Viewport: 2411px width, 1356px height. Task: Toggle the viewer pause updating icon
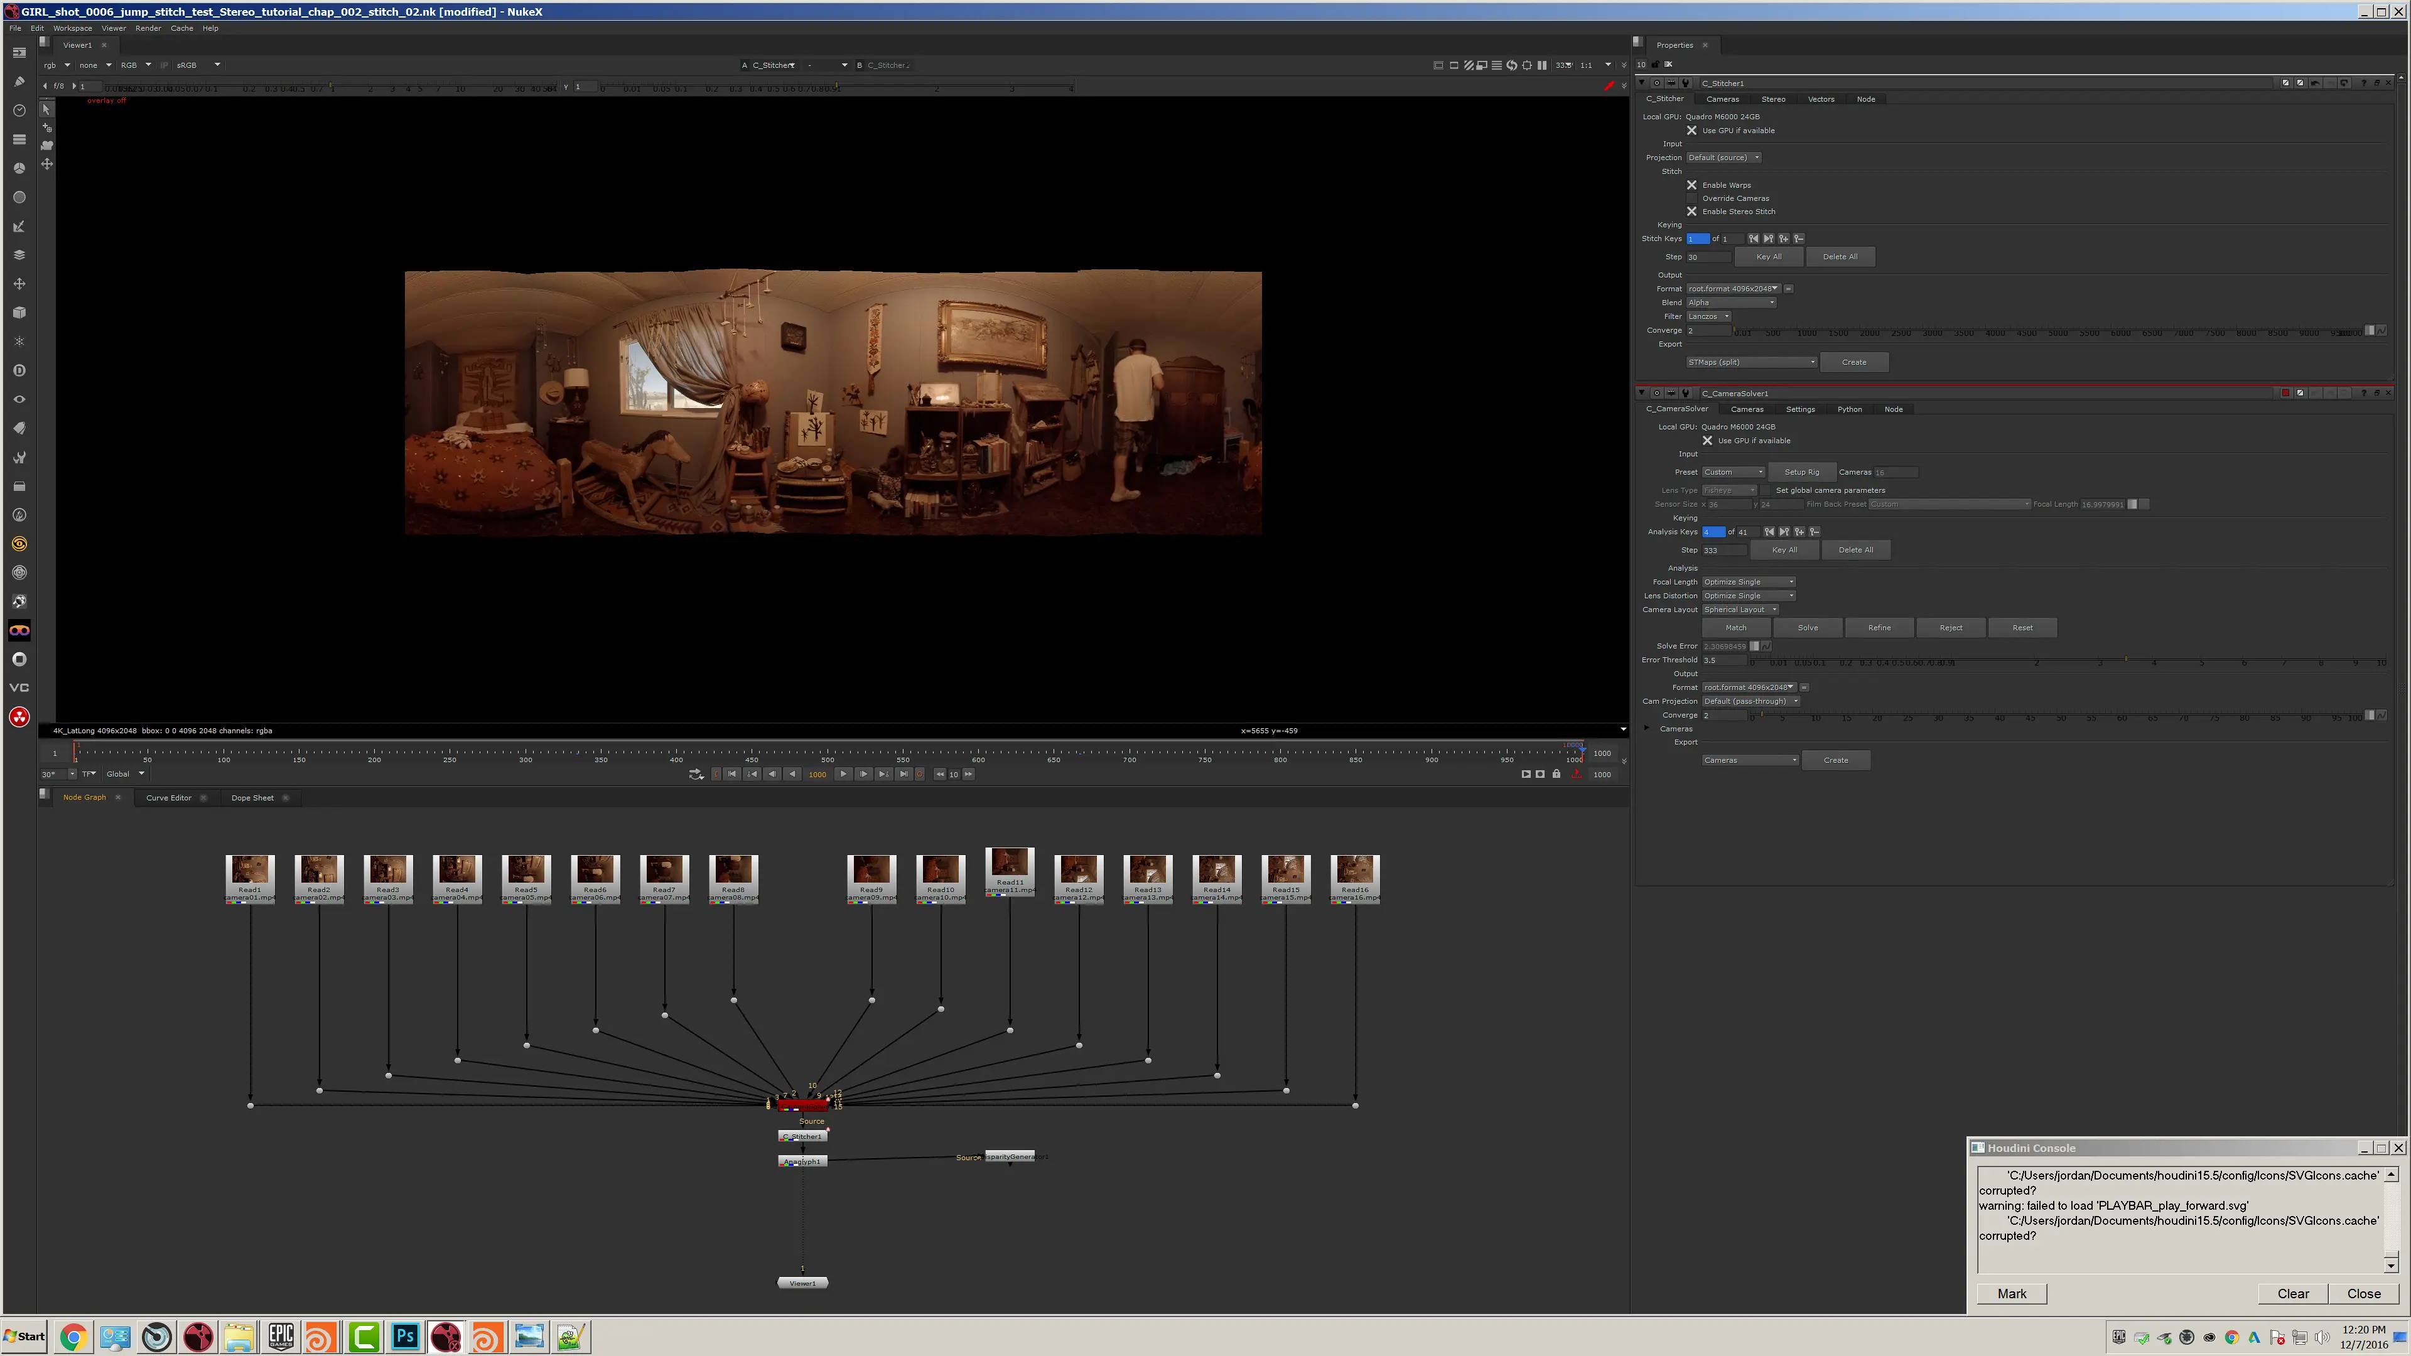(x=1543, y=65)
